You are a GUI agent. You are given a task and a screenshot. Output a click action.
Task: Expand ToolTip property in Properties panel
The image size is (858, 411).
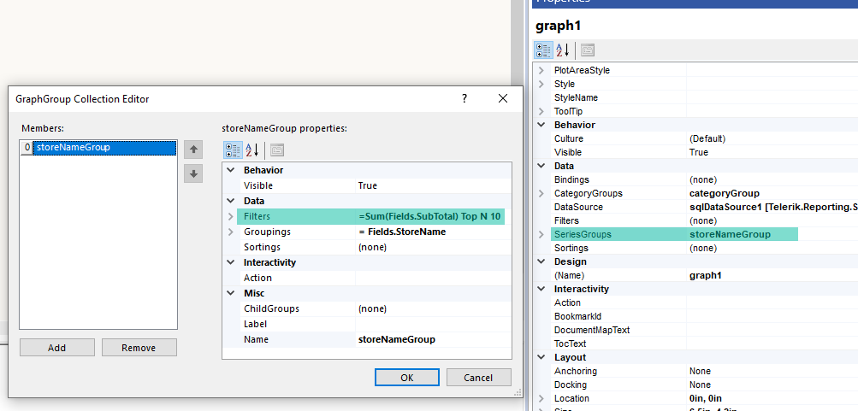pyautogui.click(x=541, y=111)
